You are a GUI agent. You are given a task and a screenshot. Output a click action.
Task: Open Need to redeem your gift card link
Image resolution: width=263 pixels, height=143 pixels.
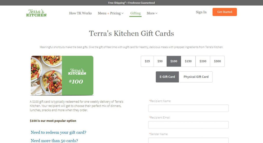58,133
